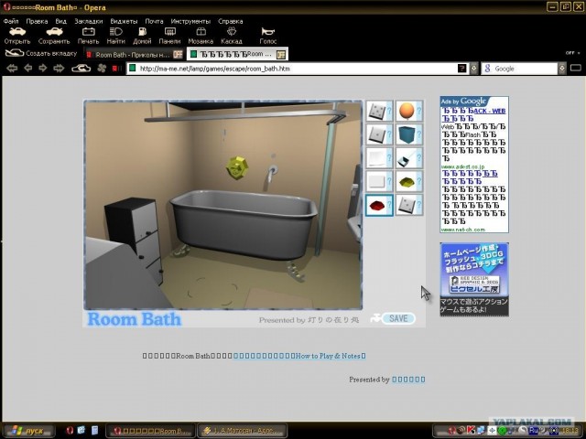The image size is (586, 439).
Task: Open the Справка menu
Action: (x=230, y=21)
